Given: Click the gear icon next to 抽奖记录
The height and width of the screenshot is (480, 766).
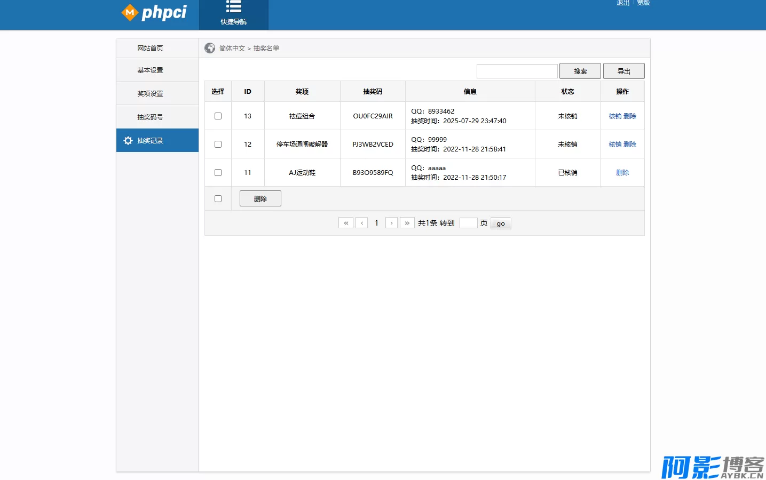Looking at the screenshot, I should (128, 141).
